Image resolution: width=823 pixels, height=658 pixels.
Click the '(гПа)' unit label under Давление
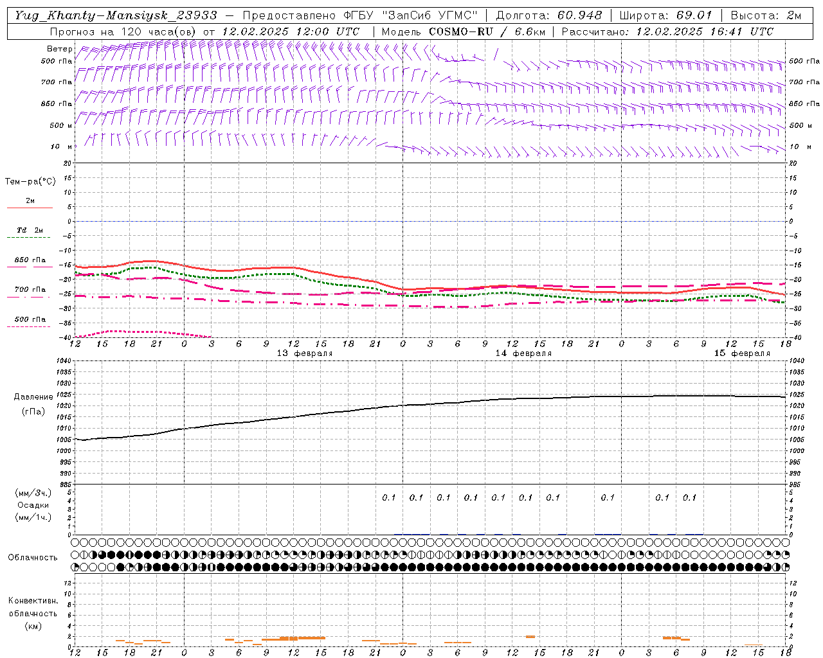tap(33, 411)
